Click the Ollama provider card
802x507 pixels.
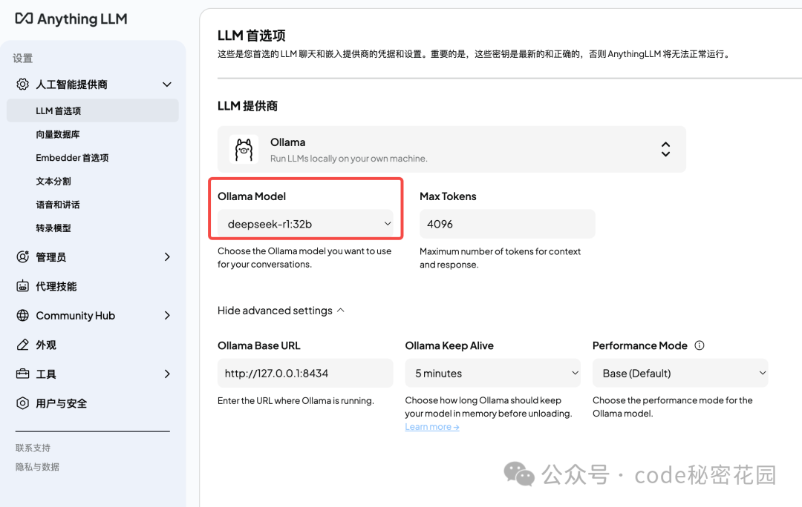point(451,149)
